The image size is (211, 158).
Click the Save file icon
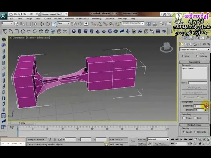[x=20, y=14]
